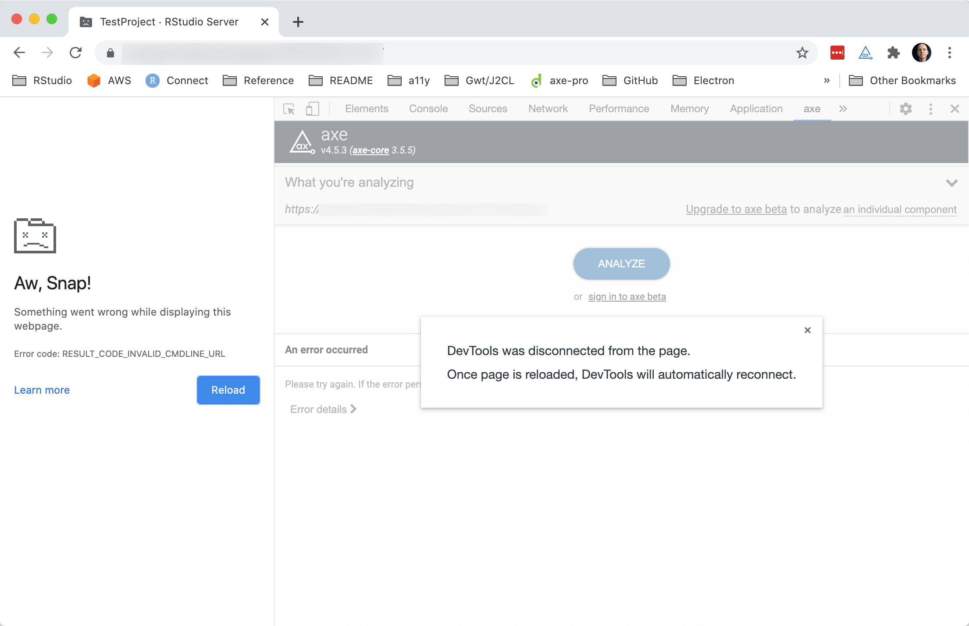
Task: Click the axe extension icon in the toolbar
Action: [864, 52]
